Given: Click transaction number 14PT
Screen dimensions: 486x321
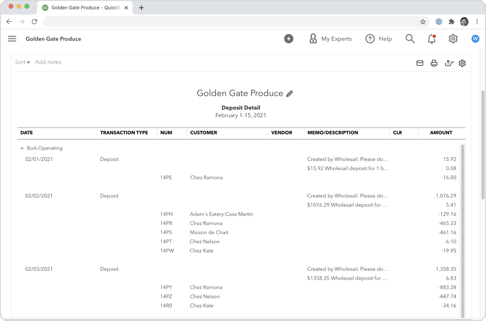Looking at the screenshot, I should (166, 242).
